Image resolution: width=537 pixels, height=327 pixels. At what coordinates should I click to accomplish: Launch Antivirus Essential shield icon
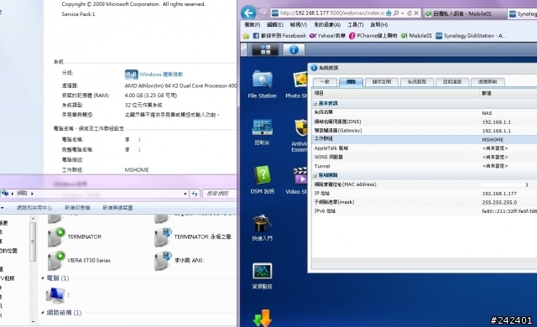[300, 128]
